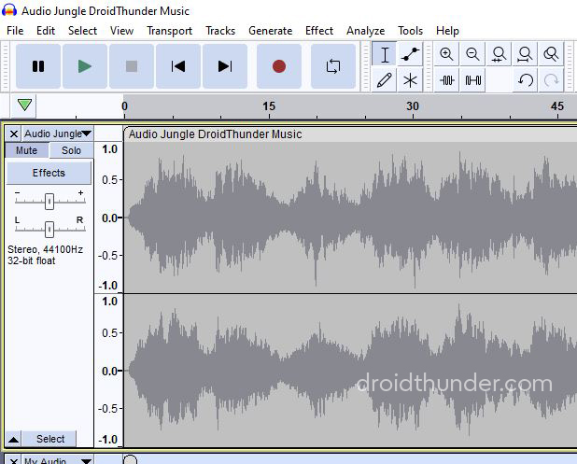Solo the Audio Jungle track

pos(71,150)
